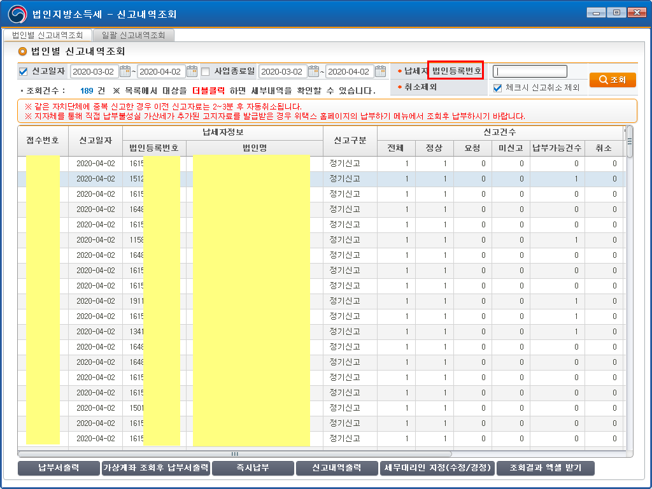Screen dimensions: 652x489
Task: Click the 신고일자 start date field
Action: [x=94, y=71]
